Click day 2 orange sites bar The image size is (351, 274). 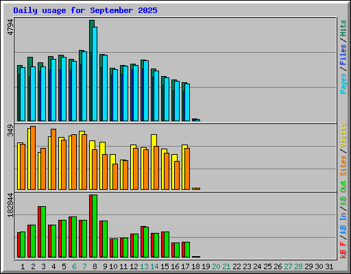[x=33, y=158]
